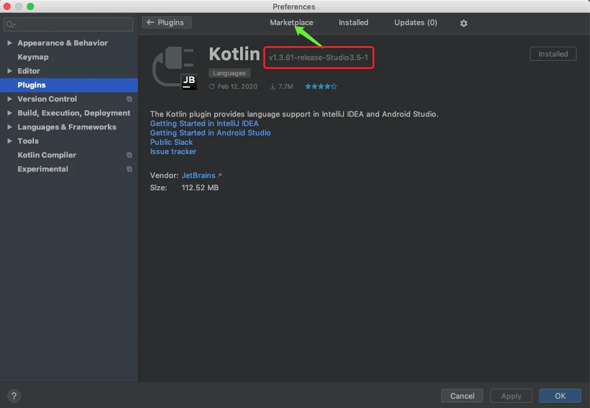Open the JetBrains vendor link
The image size is (590, 408).
coord(198,175)
